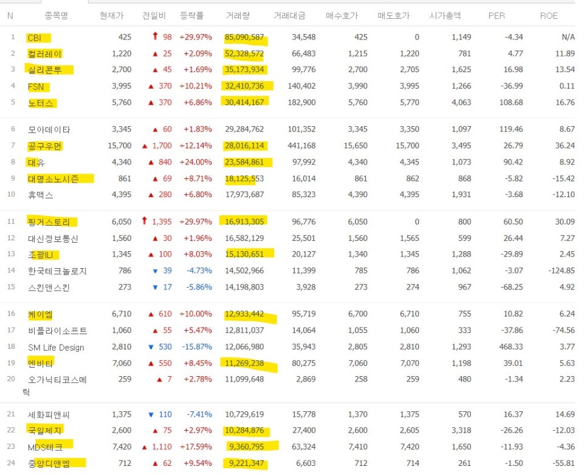Screen dimensions: 587x475
Task: Sort by the 거래량 column header
Action: [x=238, y=16]
